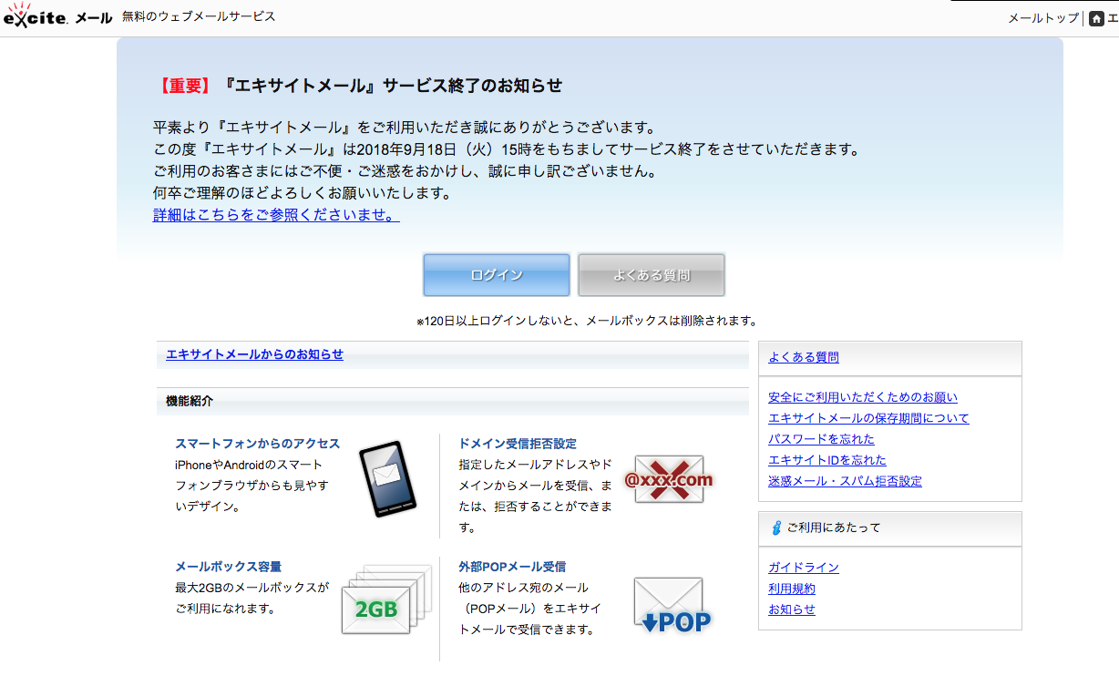Click the ログイン button
Screen dimensions: 1119x676
[497, 275]
